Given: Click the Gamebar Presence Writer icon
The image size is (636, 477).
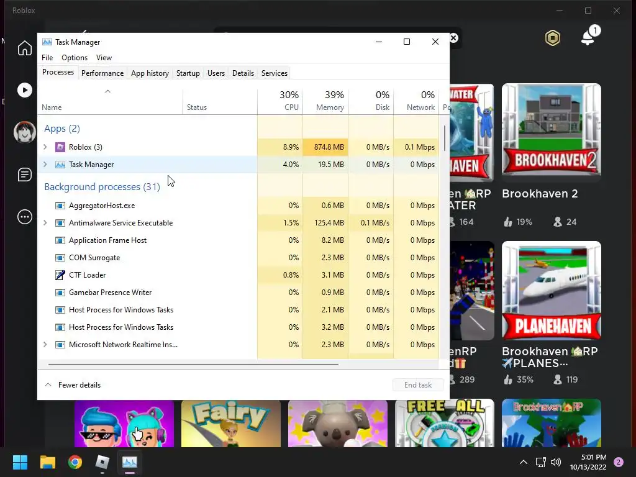Looking at the screenshot, I should click(60, 293).
